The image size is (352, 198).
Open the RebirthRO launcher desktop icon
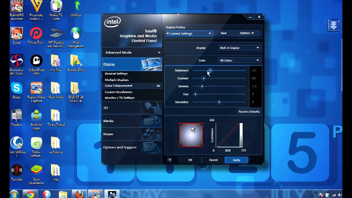[16, 10]
